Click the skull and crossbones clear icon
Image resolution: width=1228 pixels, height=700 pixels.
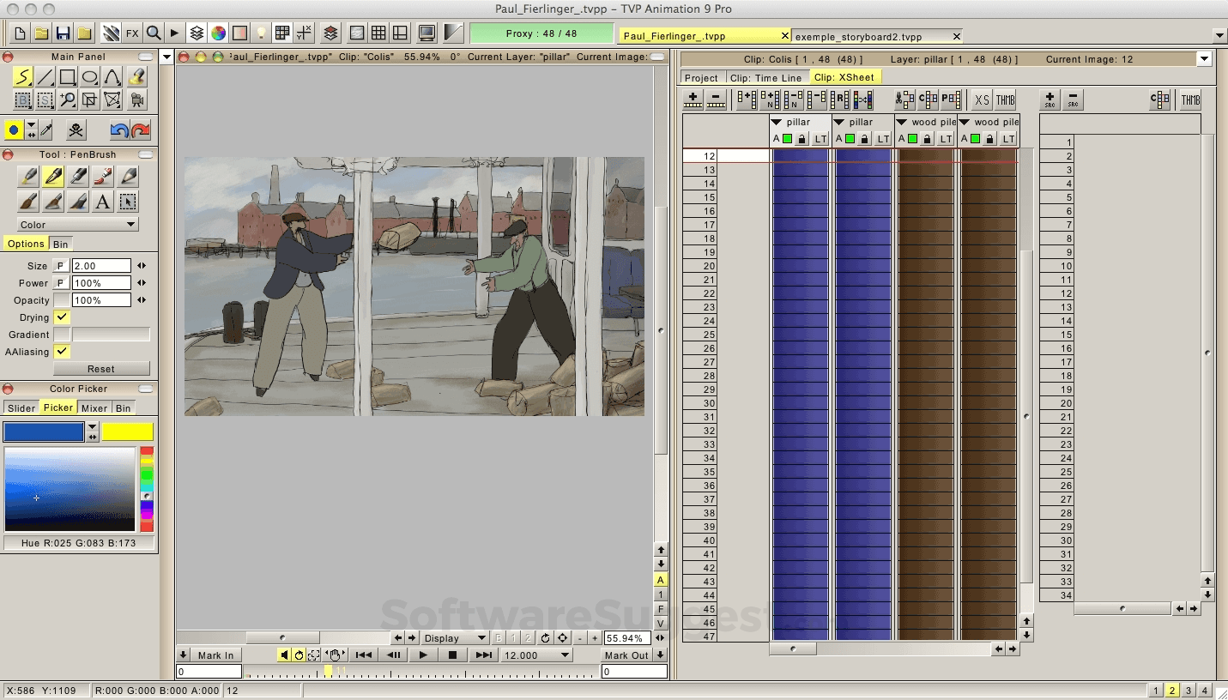coord(76,130)
